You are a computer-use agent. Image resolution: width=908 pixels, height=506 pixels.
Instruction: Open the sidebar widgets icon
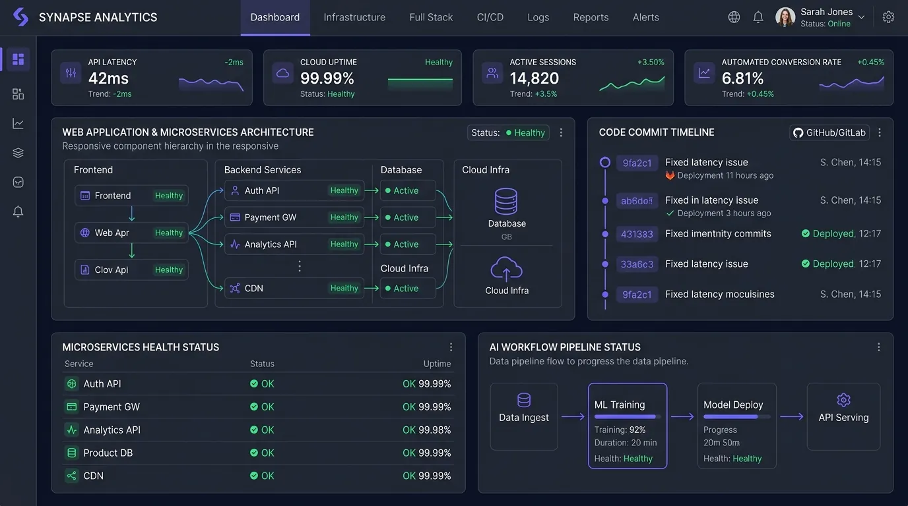pyautogui.click(x=18, y=94)
